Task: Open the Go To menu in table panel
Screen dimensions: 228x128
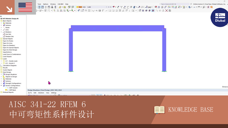Action: click(x=30, y=93)
